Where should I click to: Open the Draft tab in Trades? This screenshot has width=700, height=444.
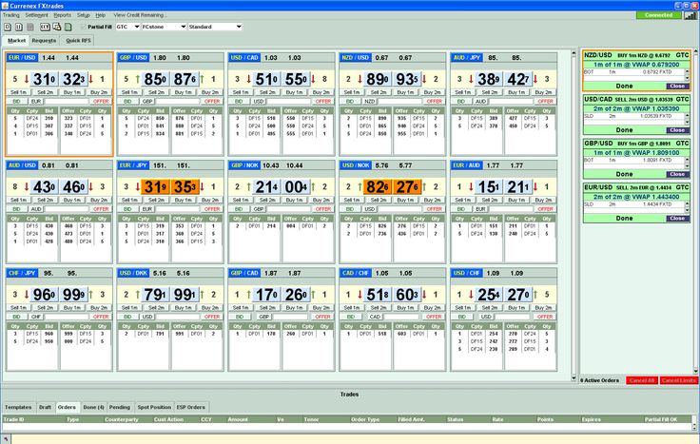click(x=45, y=408)
